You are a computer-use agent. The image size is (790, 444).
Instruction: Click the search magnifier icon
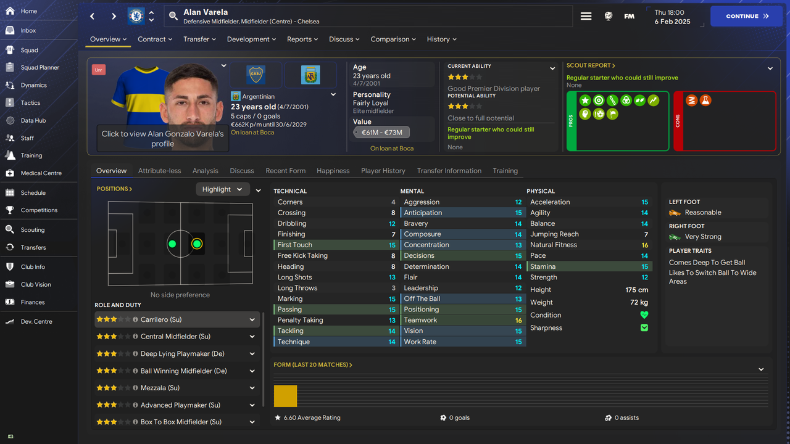(173, 17)
